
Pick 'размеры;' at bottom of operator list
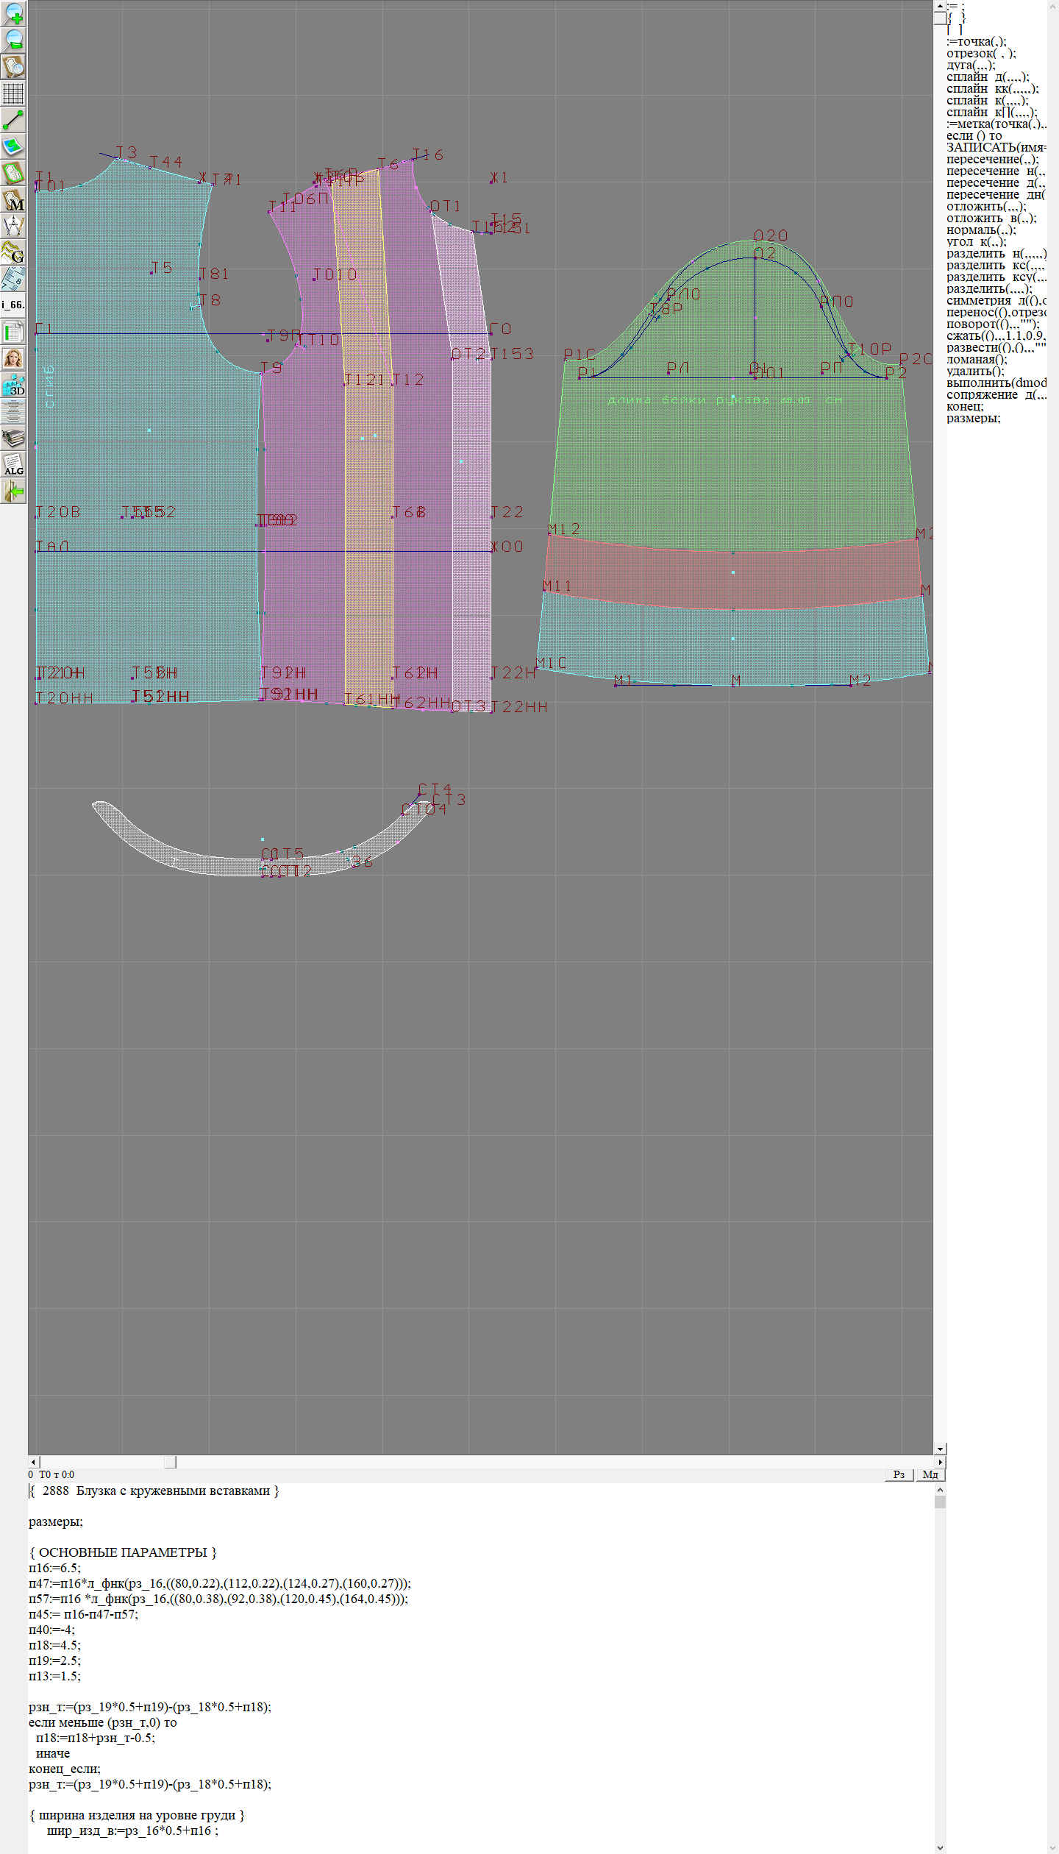click(974, 418)
